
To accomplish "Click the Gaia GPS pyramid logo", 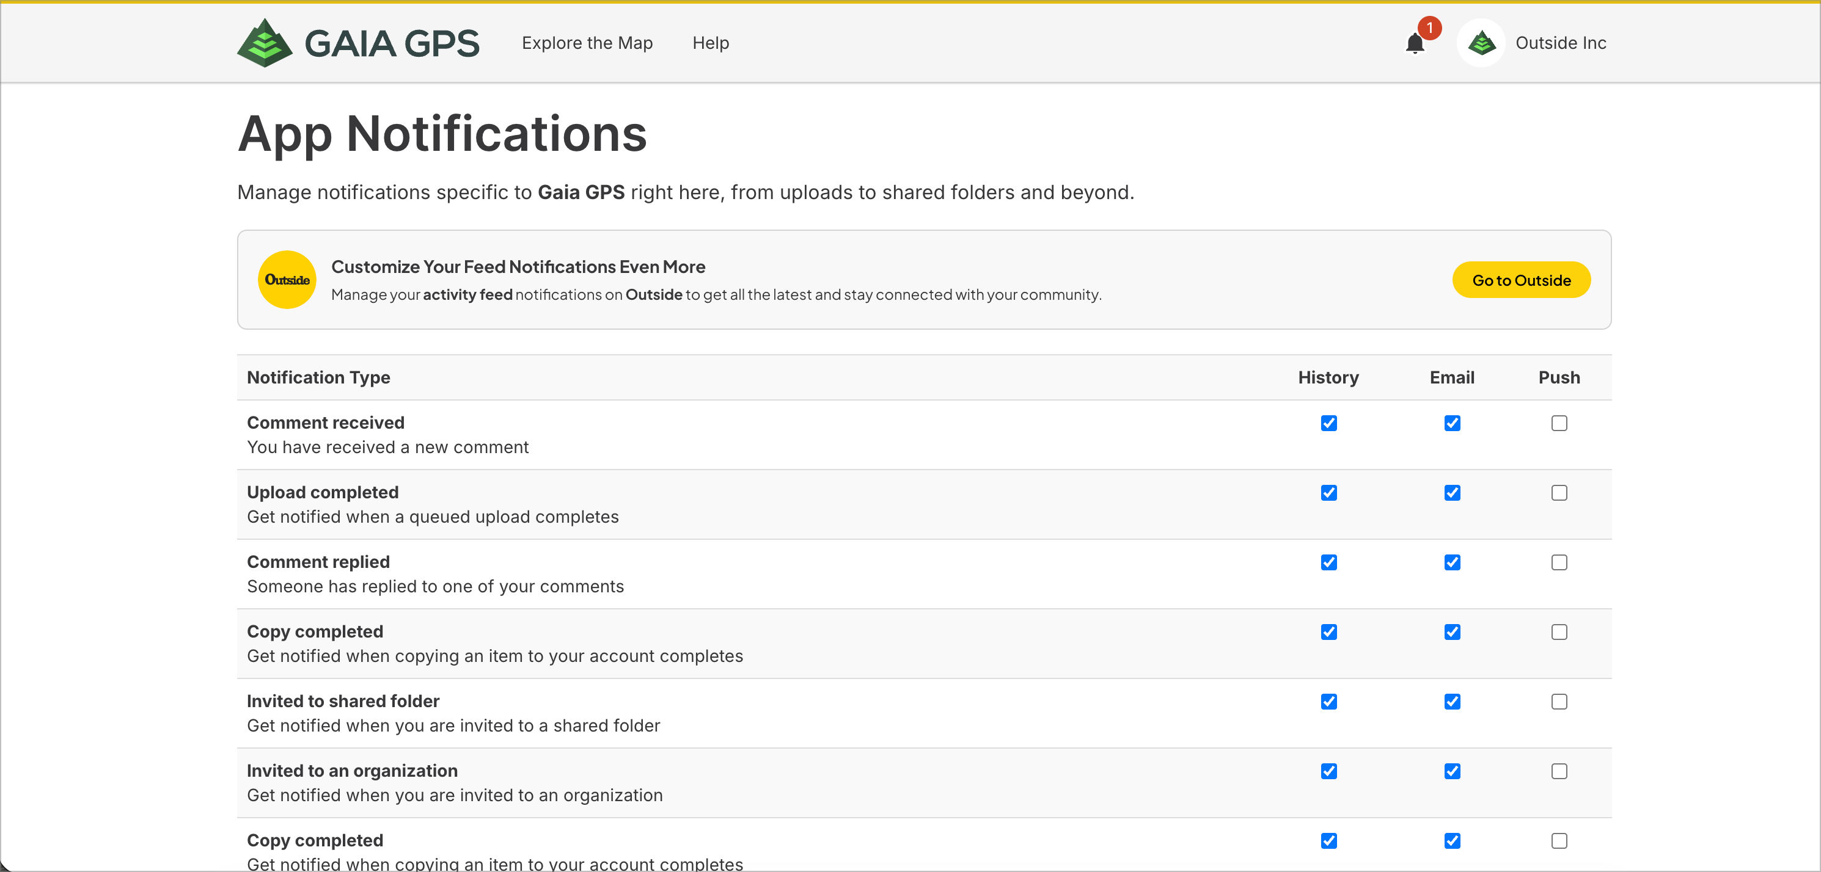I will click(265, 43).
